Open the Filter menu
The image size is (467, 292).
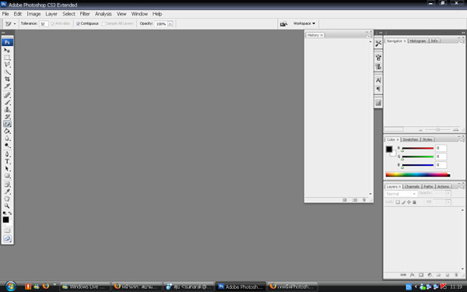pos(85,14)
